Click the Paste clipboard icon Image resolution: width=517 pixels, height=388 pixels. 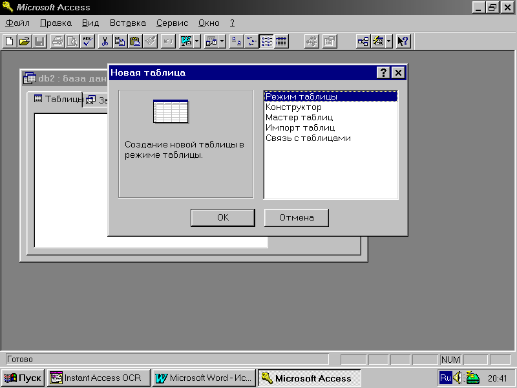[x=135, y=41]
